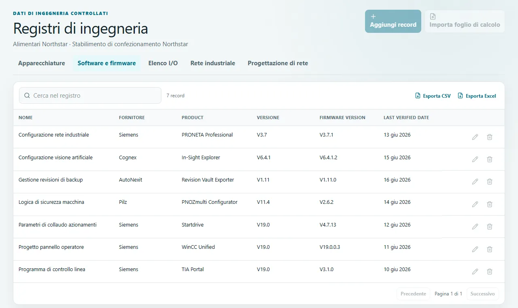Delete the Configurazione rete industriale record

click(x=490, y=137)
